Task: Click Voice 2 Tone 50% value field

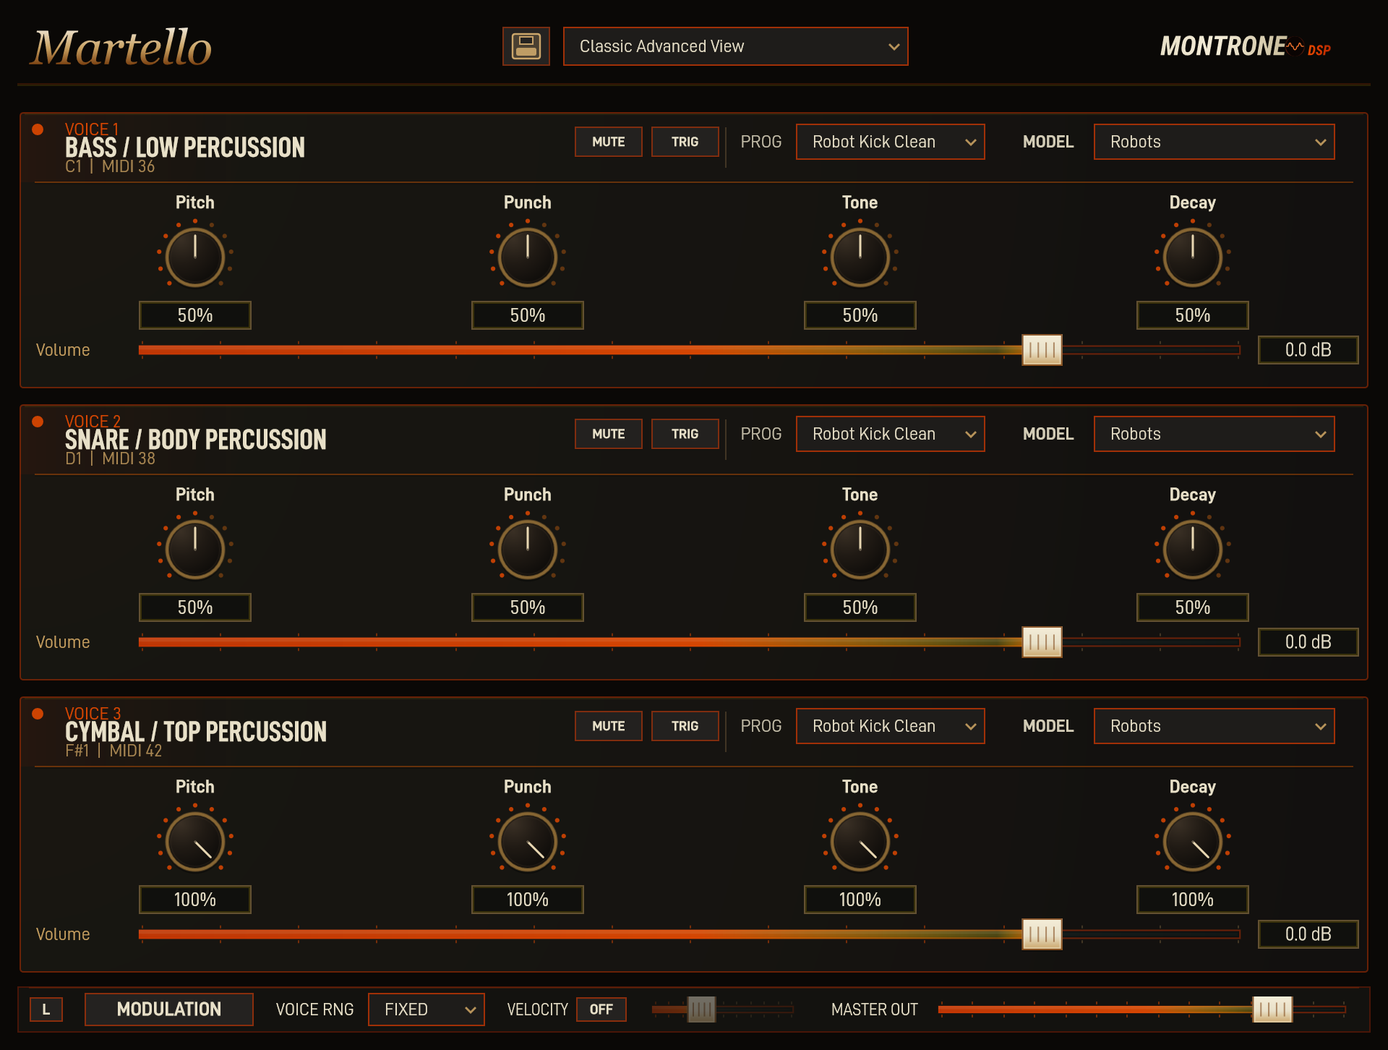Action: tap(860, 607)
